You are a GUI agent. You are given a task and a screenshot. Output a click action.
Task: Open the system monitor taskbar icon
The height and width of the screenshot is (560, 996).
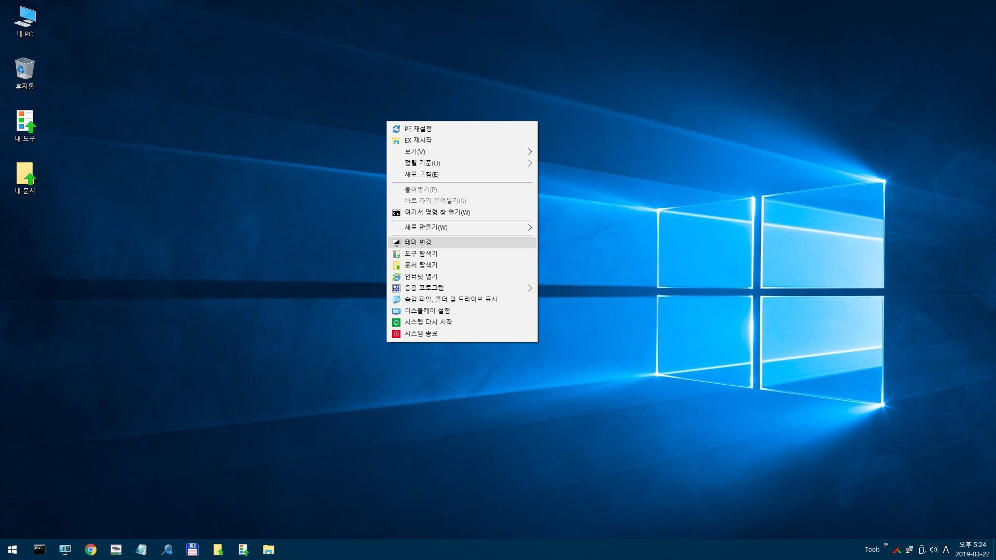[x=65, y=550]
